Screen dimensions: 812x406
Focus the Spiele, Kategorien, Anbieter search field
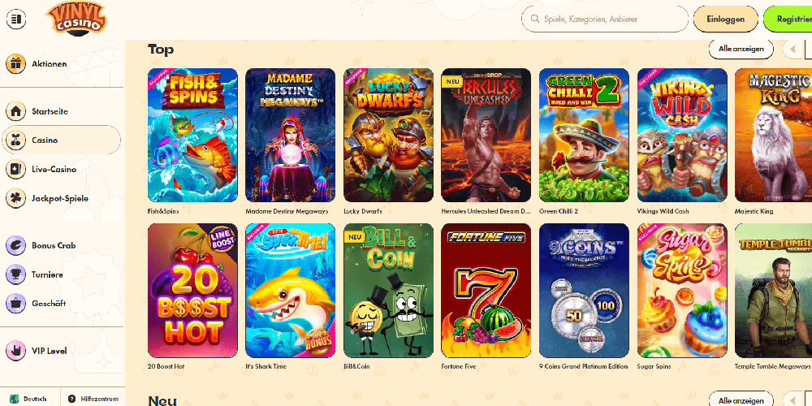tap(605, 19)
